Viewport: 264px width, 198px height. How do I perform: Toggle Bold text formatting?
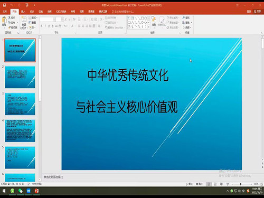click(x=42, y=26)
